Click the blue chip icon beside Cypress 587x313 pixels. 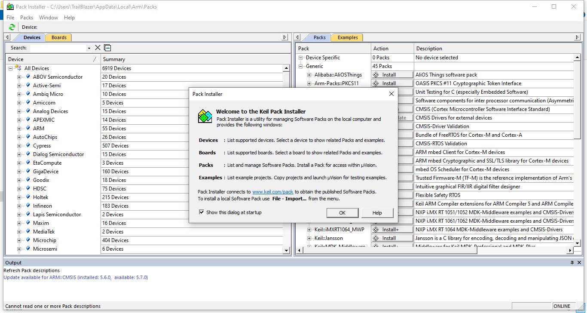(28, 145)
